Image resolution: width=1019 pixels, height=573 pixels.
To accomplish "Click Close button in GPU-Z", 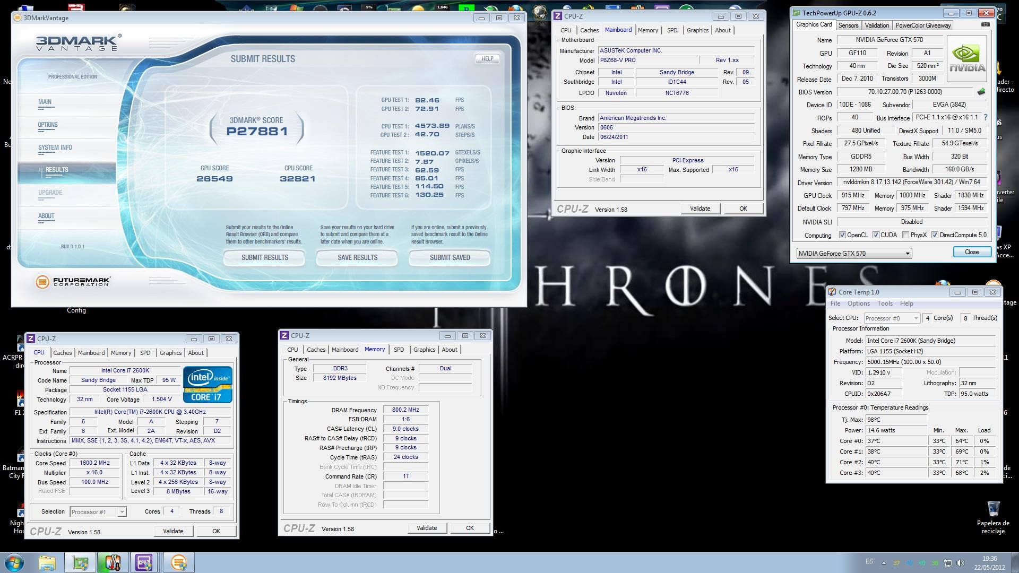I will point(972,252).
